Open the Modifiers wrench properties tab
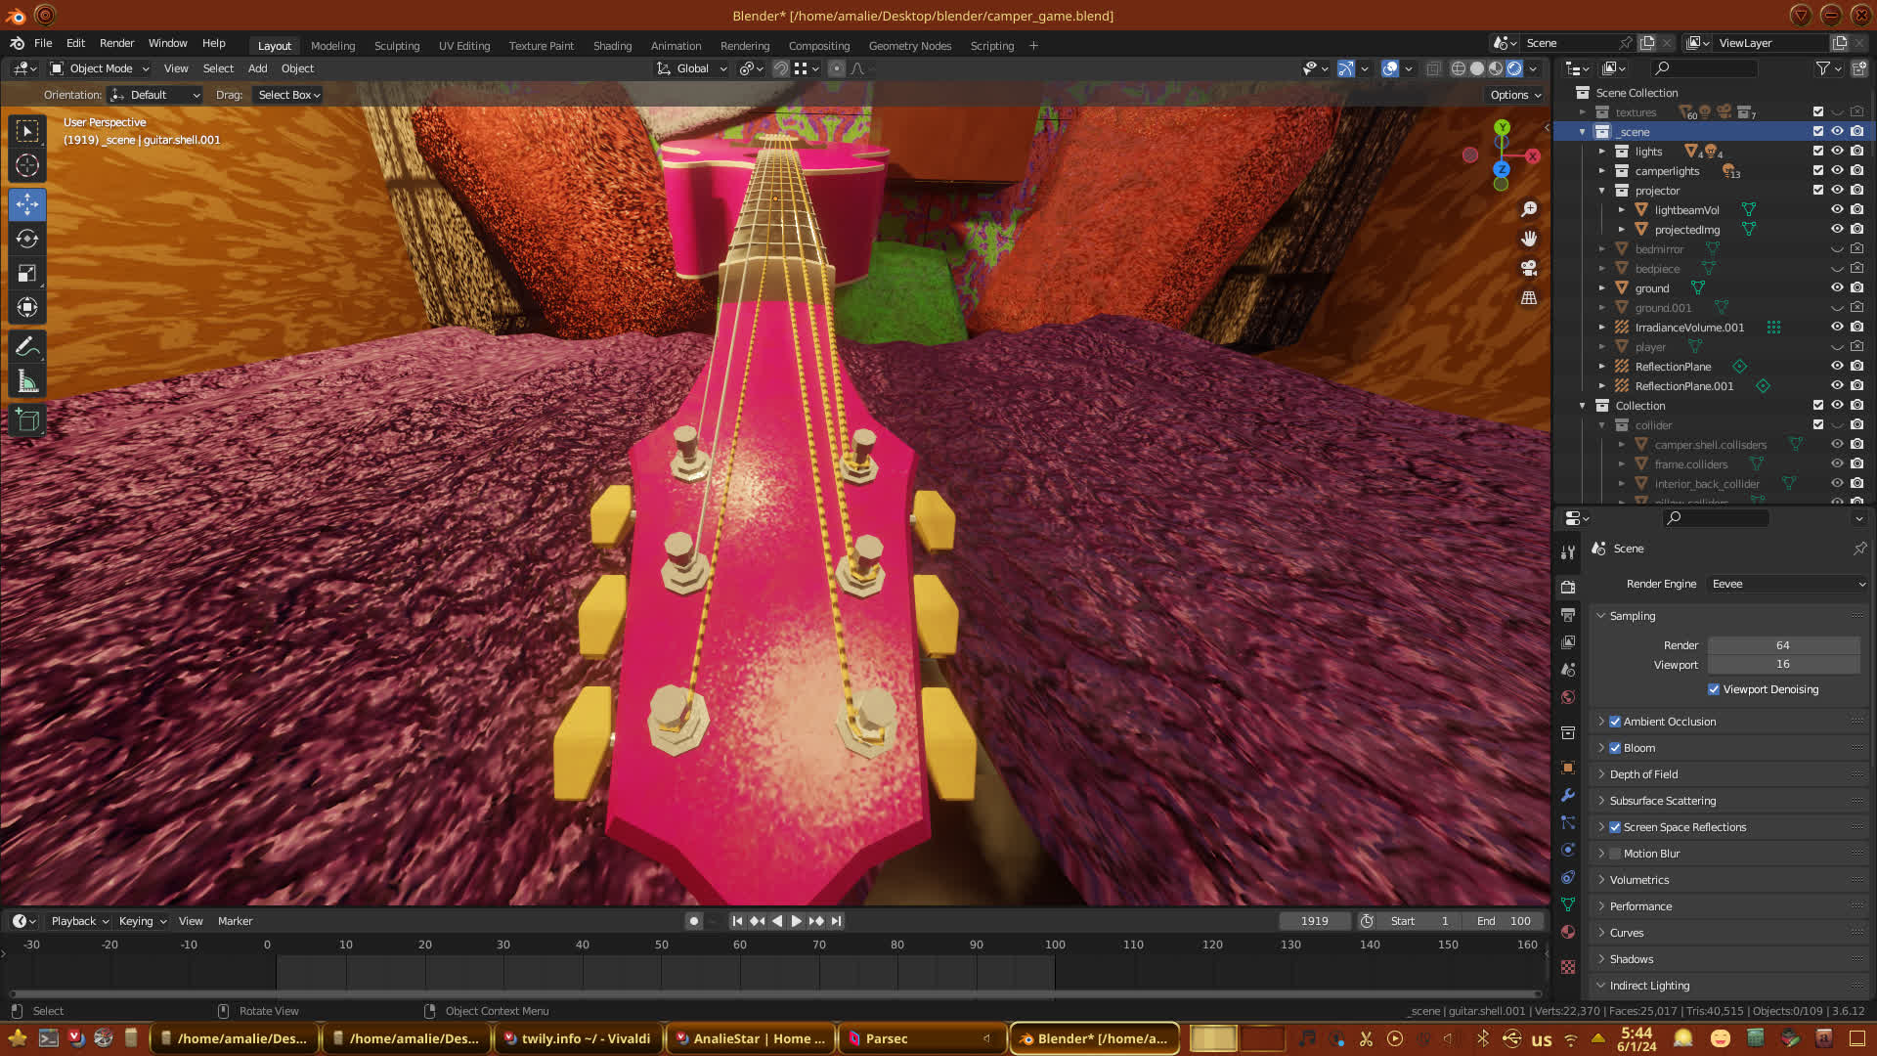This screenshot has width=1877, height=1056. [1568, 795]
